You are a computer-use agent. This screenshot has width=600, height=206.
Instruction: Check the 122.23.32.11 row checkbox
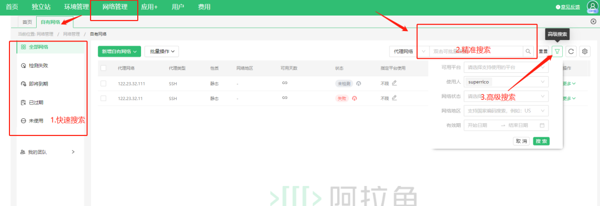coord(103,98)
